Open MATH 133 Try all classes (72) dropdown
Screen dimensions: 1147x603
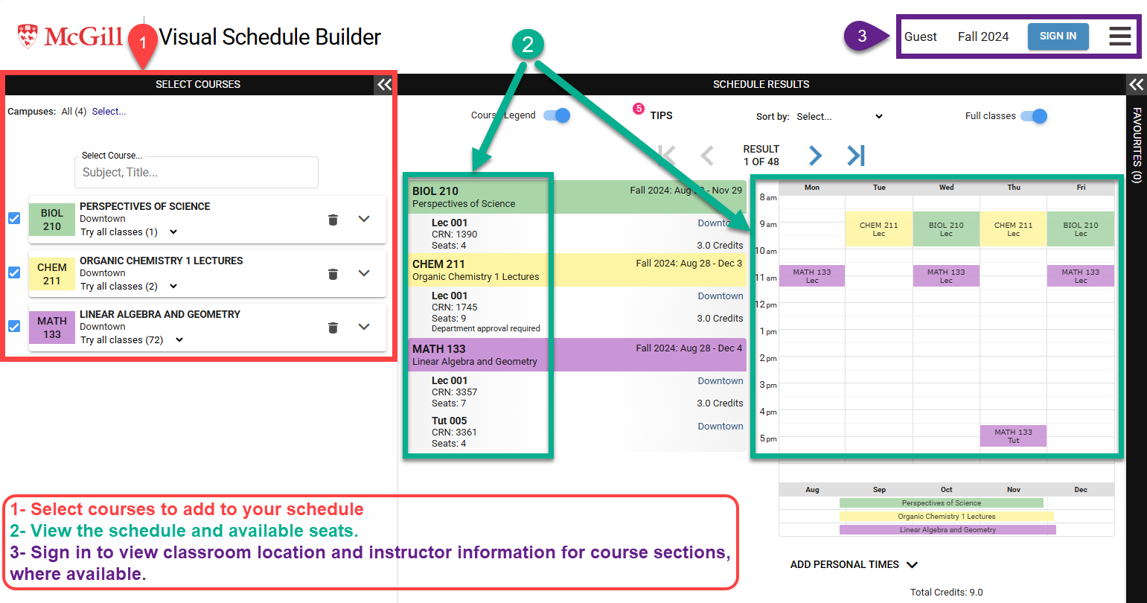click(x=132, y=340)
